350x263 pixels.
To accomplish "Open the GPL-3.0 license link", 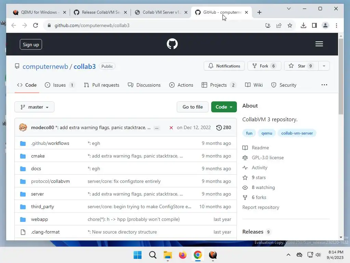I will [x=268, y=158].
